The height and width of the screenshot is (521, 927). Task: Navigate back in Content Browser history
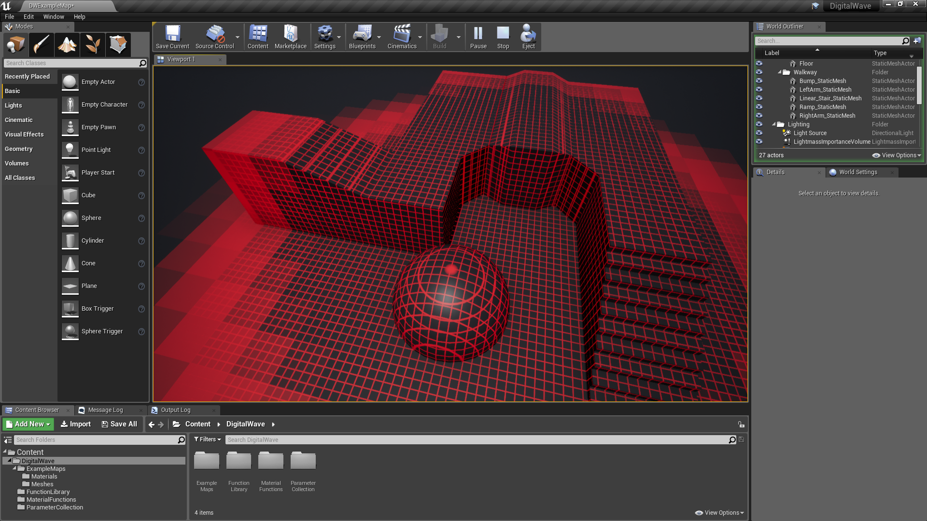coord(152,425)
